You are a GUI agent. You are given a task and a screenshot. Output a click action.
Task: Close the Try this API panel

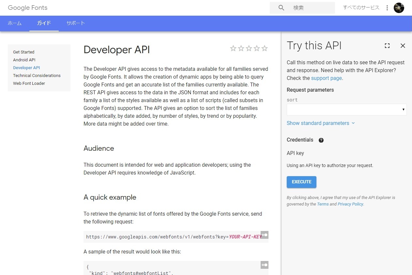coord(403,46)
